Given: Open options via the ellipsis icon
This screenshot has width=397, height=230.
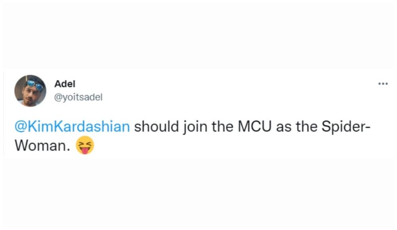Looking at the screenshot, I should click(x=384, y=83).
